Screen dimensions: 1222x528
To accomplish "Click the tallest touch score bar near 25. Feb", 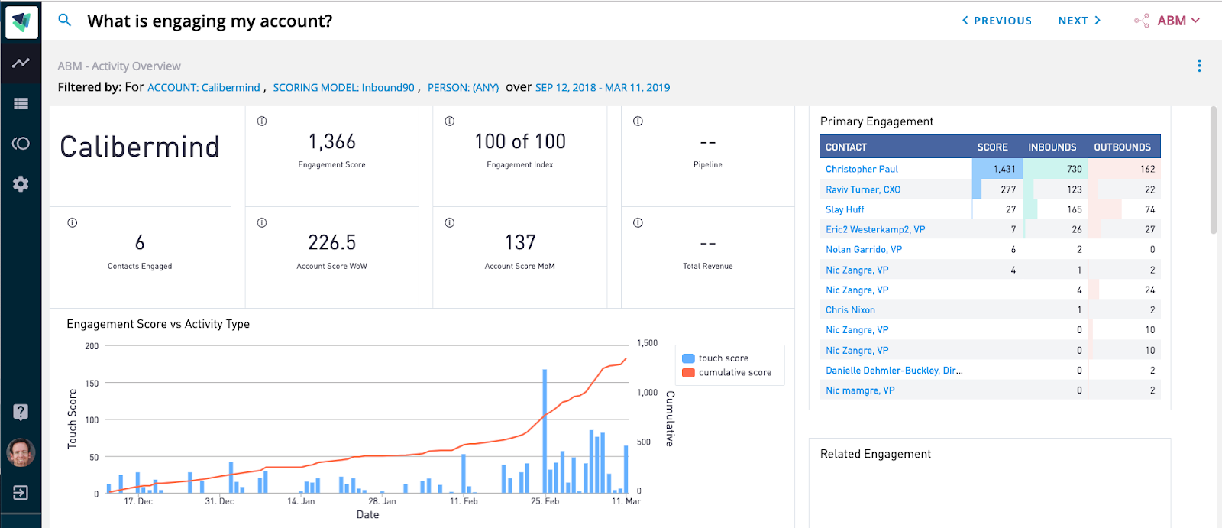I will coord(545,431).
